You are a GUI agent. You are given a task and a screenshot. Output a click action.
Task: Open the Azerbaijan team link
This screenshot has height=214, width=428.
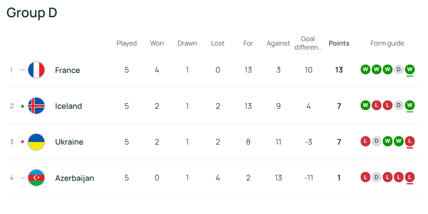[x=74, y=178]
